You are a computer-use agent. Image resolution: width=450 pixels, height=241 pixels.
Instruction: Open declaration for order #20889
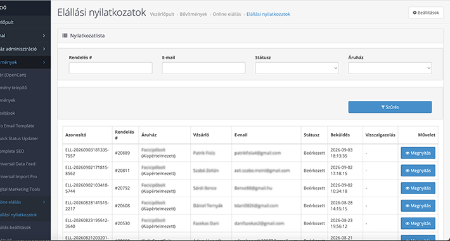pos(418,153)
